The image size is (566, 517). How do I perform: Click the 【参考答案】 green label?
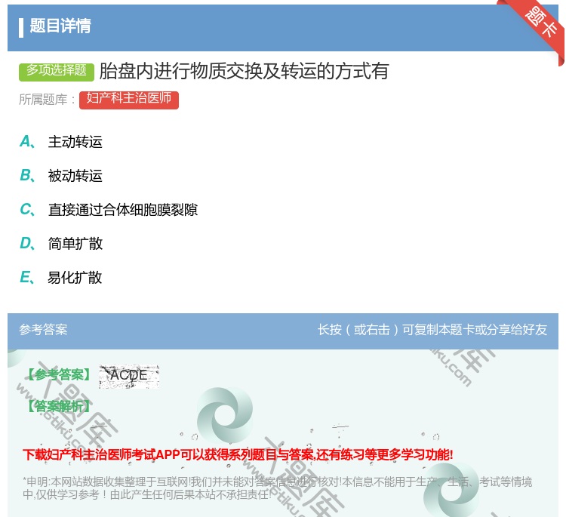[x=59, y=374]
